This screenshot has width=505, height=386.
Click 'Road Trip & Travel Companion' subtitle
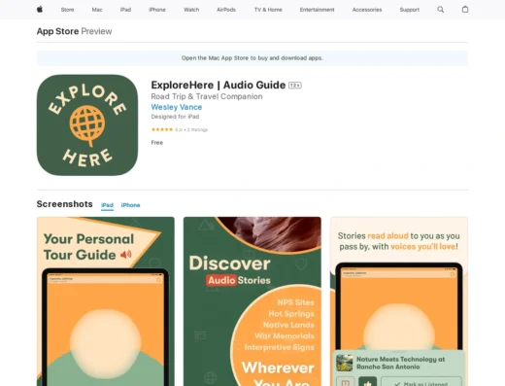click(x=207, y=96)
